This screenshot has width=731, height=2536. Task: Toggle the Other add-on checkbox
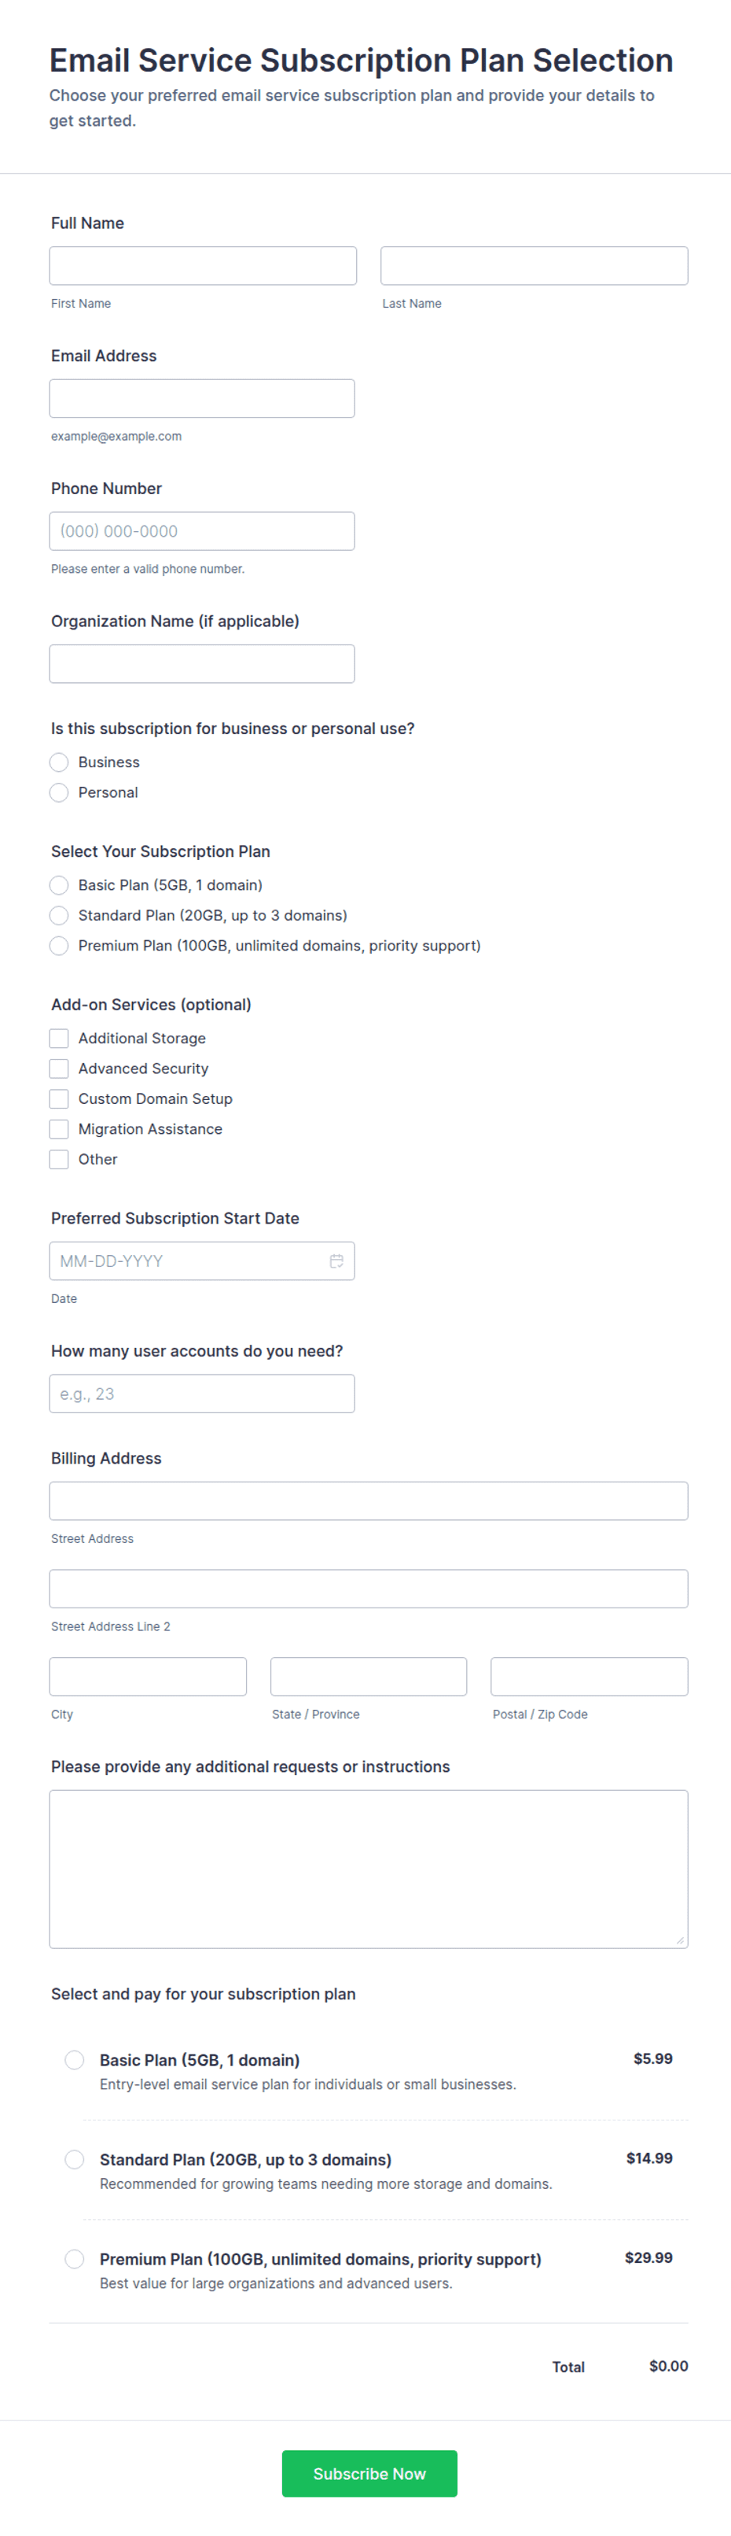(x=59, y=1159)
